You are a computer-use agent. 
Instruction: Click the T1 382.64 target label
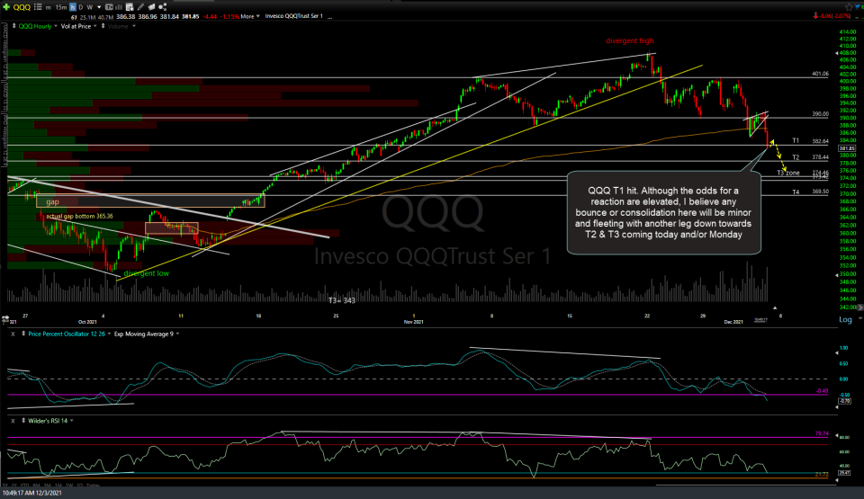811,140
